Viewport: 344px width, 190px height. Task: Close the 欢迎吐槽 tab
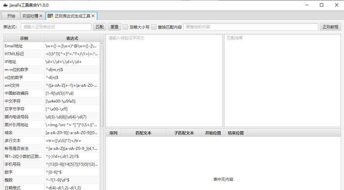42,15
